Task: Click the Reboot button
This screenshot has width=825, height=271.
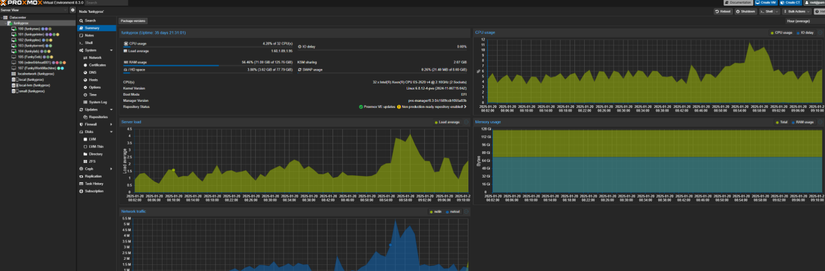Action: tap(723, 11)
